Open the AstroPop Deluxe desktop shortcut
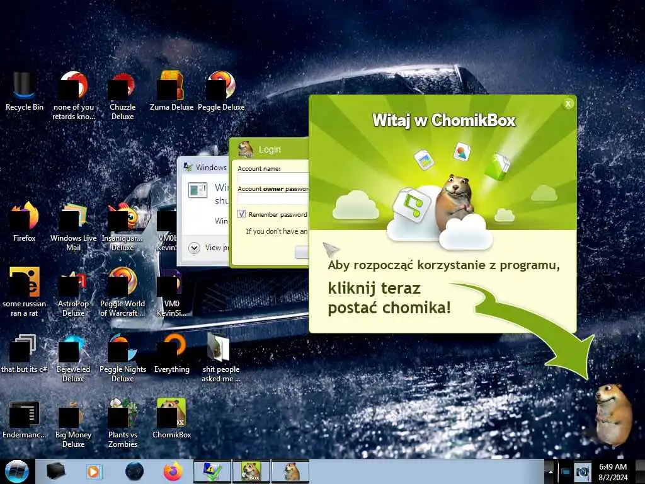645x484 pixels. pyautogui.click(x=73, y=292)
